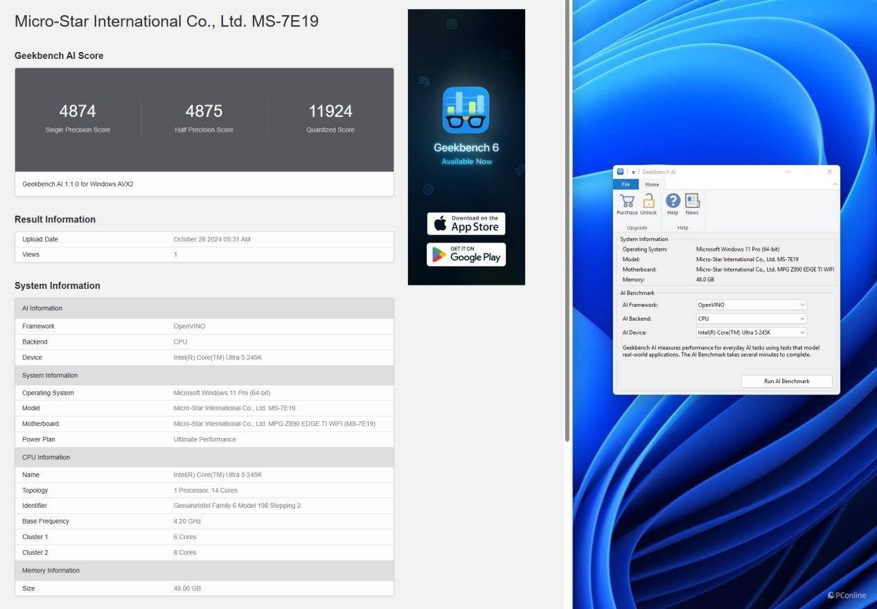Open the quick access toolbar customize arrow
This screenshot has height=609, width=877.
pos(633,172)
